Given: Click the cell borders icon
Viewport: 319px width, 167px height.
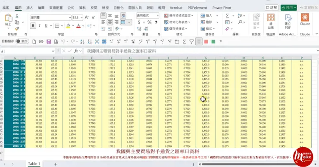Looking at the screenshot, I should coord(57,25).
